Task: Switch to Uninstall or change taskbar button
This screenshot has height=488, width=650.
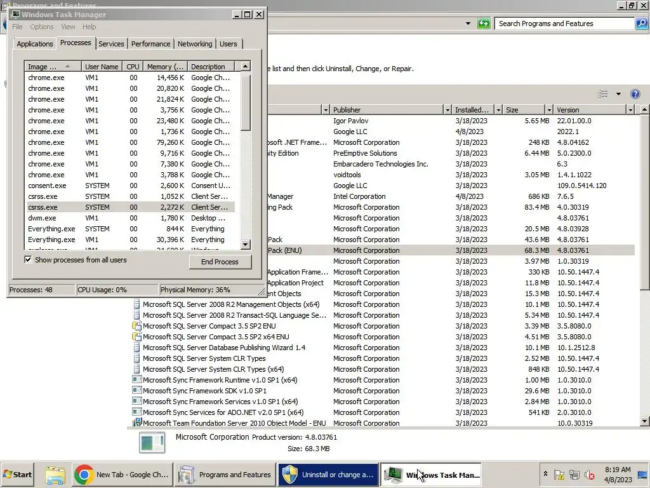Action: tap(328, 475)
